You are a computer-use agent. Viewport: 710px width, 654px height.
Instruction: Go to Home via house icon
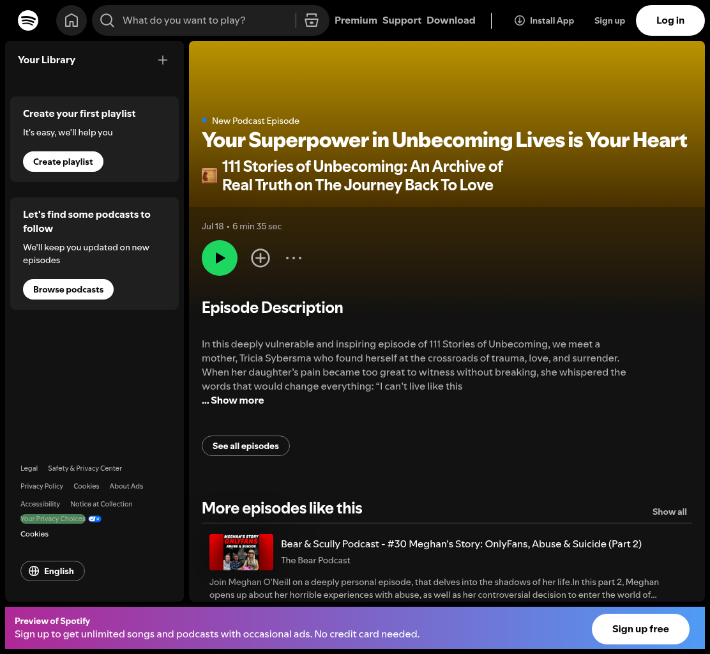coord(72,20)
